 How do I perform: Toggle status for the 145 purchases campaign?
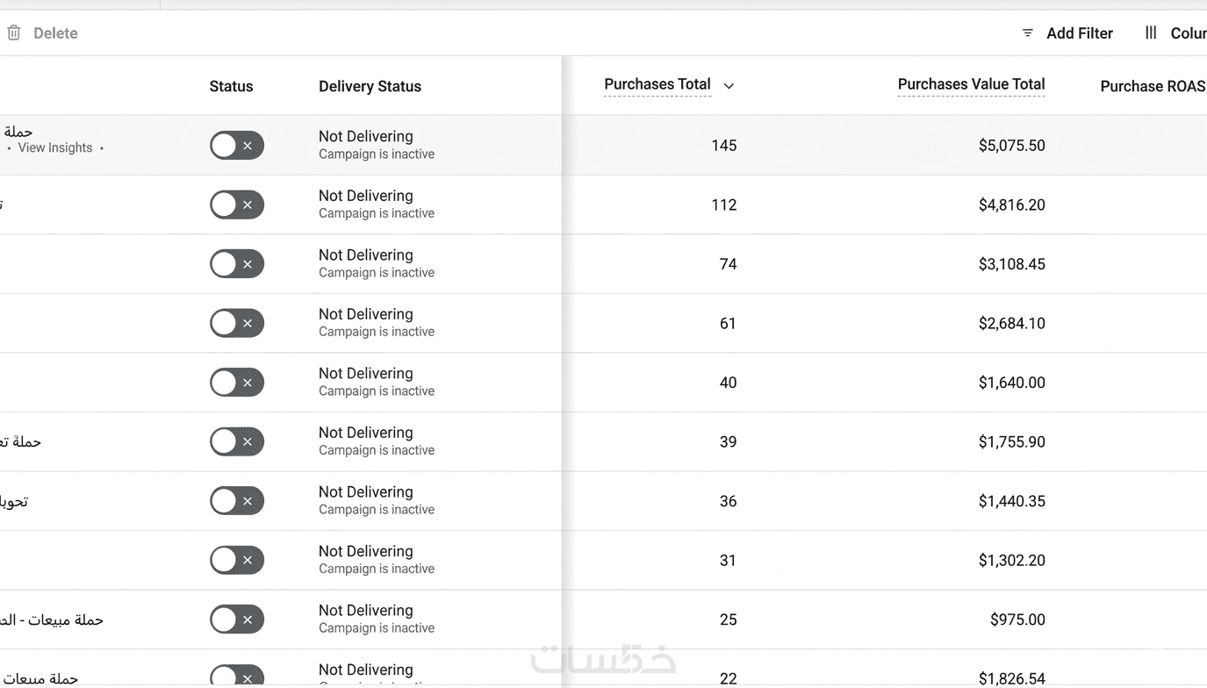point(236,146)
